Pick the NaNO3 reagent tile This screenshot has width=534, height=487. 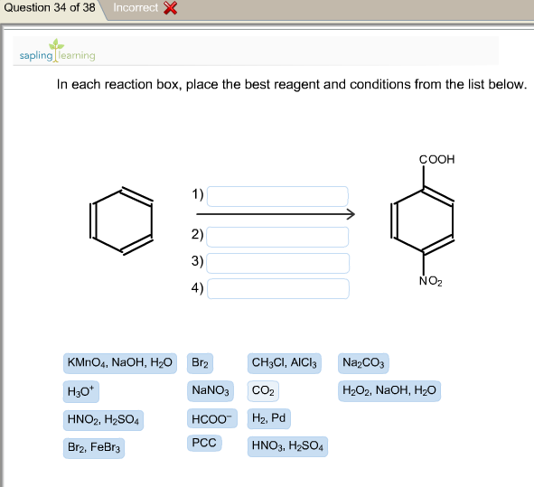(x=211, y=390)
